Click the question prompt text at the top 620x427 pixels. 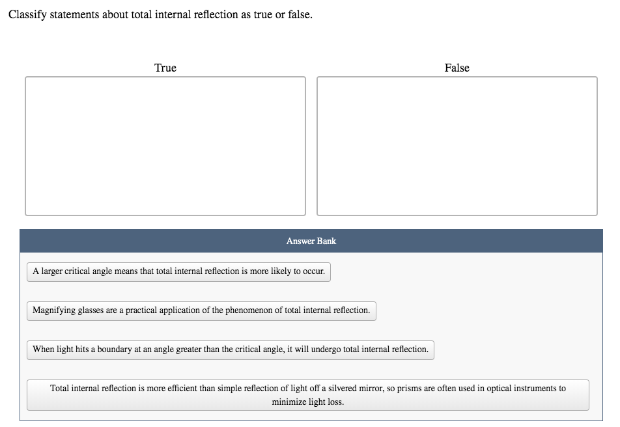click(x=160, y=14)
